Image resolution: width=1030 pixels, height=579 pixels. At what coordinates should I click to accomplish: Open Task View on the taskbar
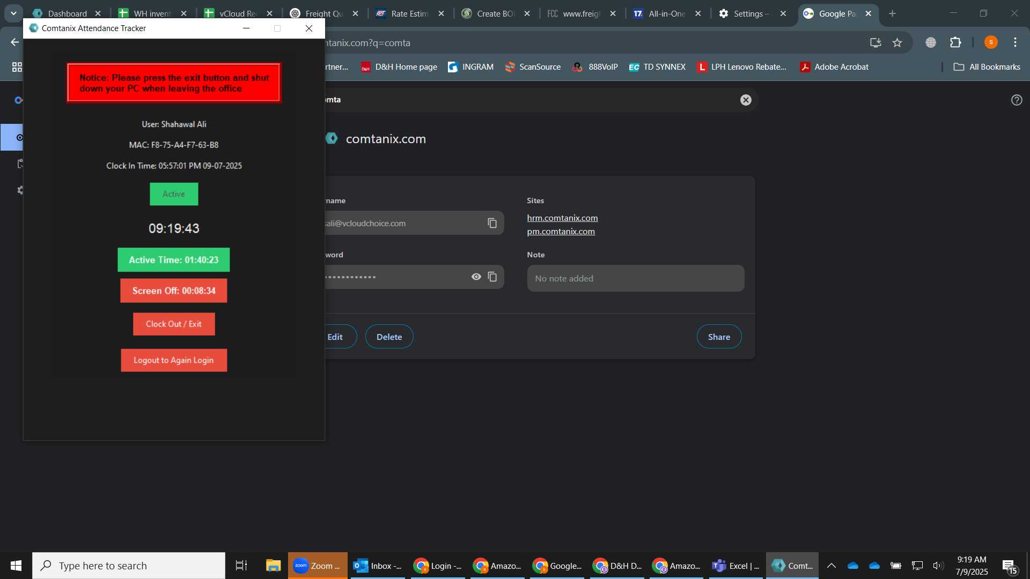click(x=241, y=566)
